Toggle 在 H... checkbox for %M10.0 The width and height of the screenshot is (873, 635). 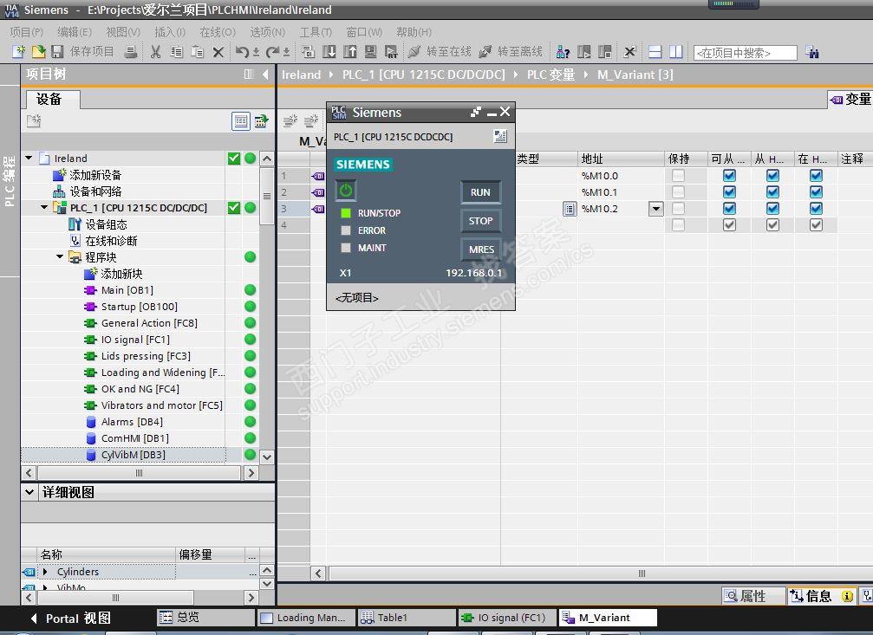(x=816, y=176)
